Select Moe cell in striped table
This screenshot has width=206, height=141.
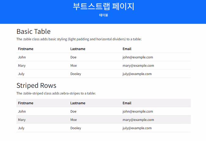(x=73, y=120)
